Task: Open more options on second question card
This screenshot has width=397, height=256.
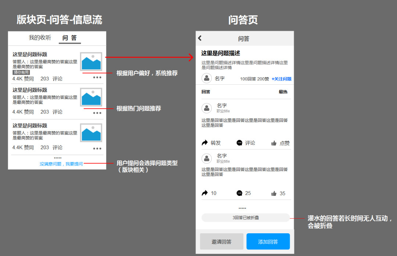Action: coord(97,113)
